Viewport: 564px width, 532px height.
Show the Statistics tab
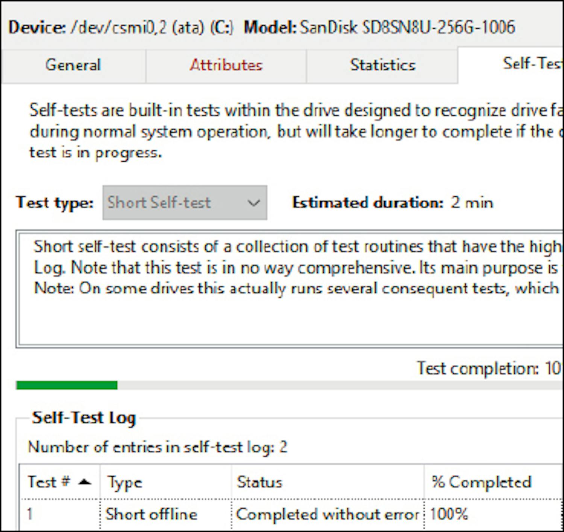pyautogui.click(x=382, y=65)
